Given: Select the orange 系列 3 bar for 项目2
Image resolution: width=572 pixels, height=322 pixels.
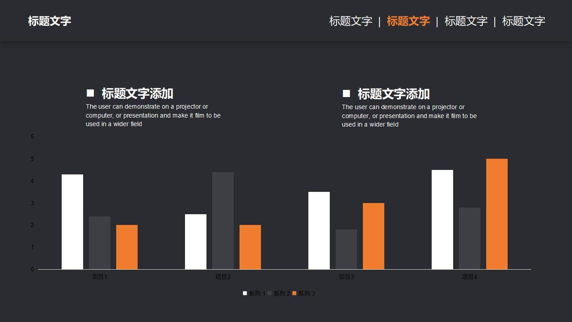Looking at the screenshot, I should [250, 247].
